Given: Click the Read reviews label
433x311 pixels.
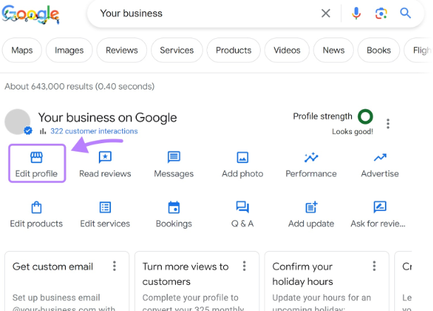Looking at the screenshot, I should click(x=105, y=173).
